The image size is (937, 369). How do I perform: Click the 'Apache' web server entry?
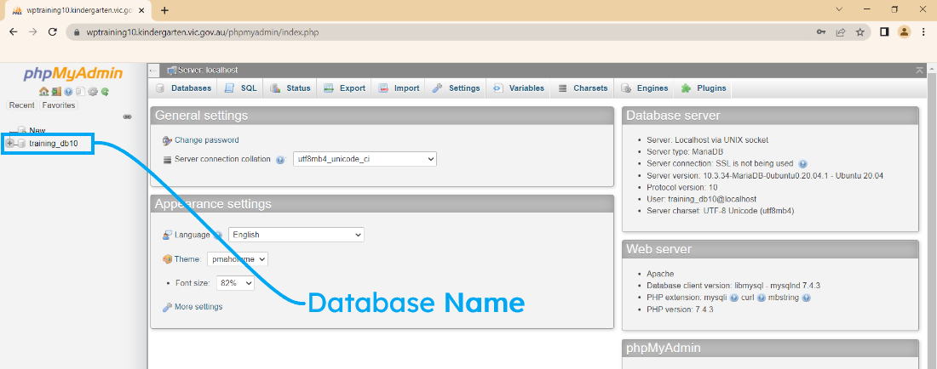click(x=660, y=274)
